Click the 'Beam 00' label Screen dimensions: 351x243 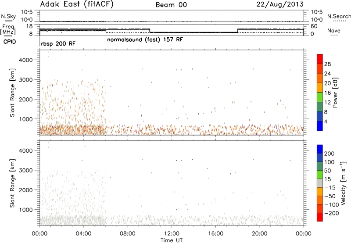(171, 5)
